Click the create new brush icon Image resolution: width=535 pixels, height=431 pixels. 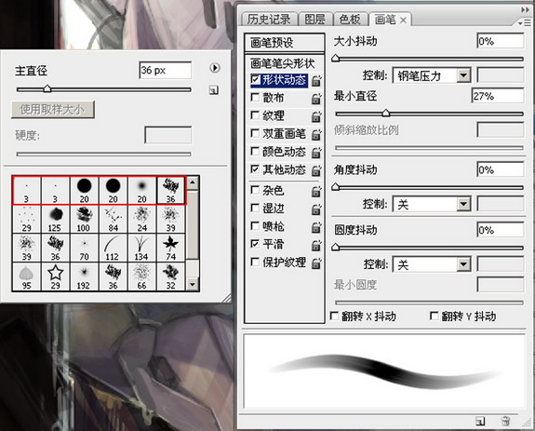point(480,422)
